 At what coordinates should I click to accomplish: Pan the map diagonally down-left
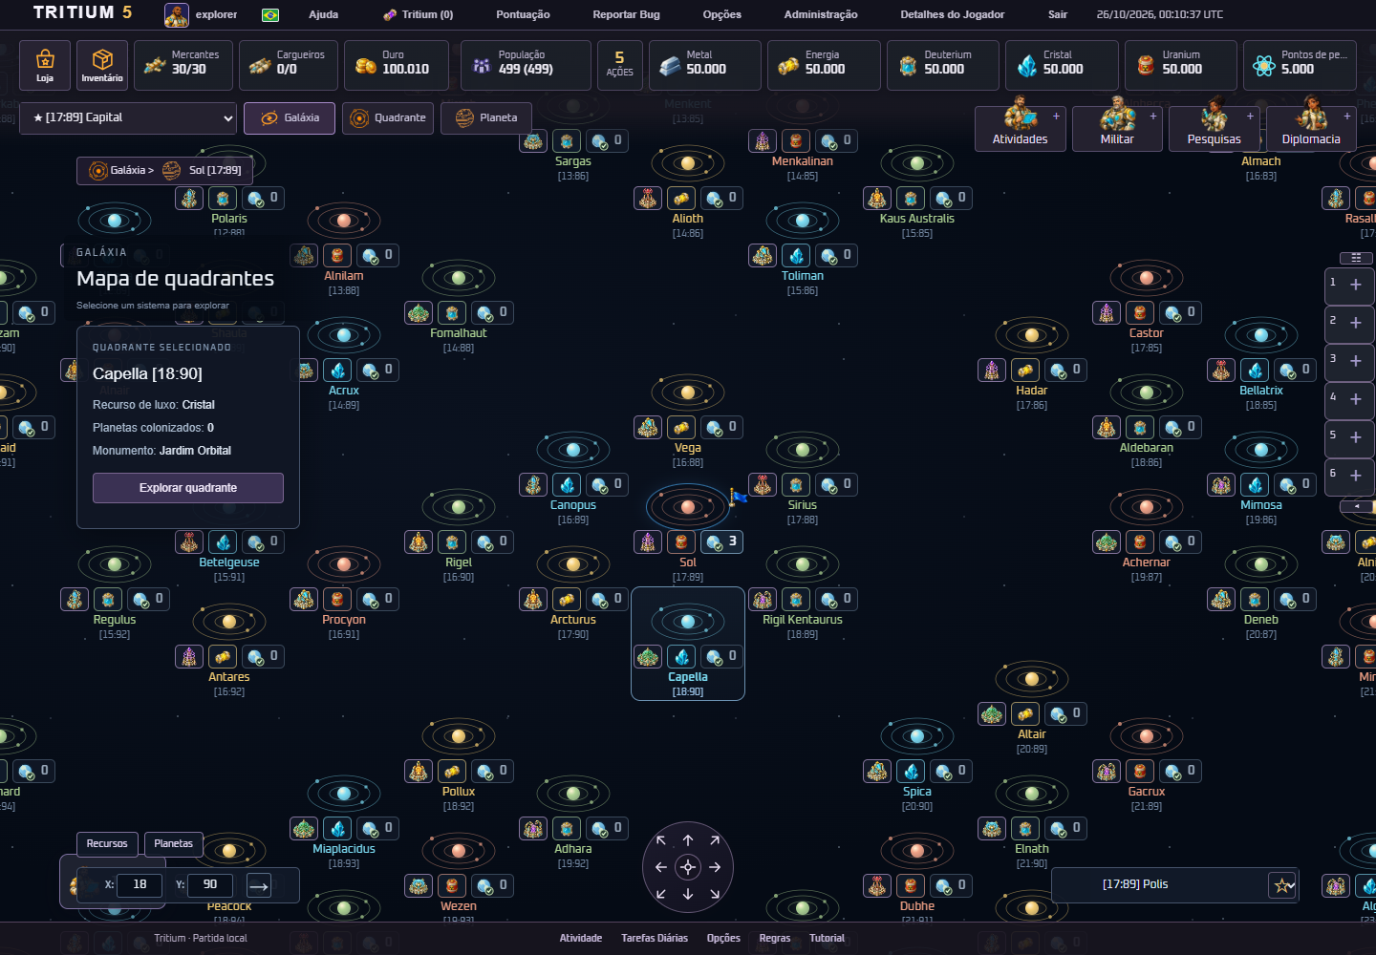pos(661,894)
